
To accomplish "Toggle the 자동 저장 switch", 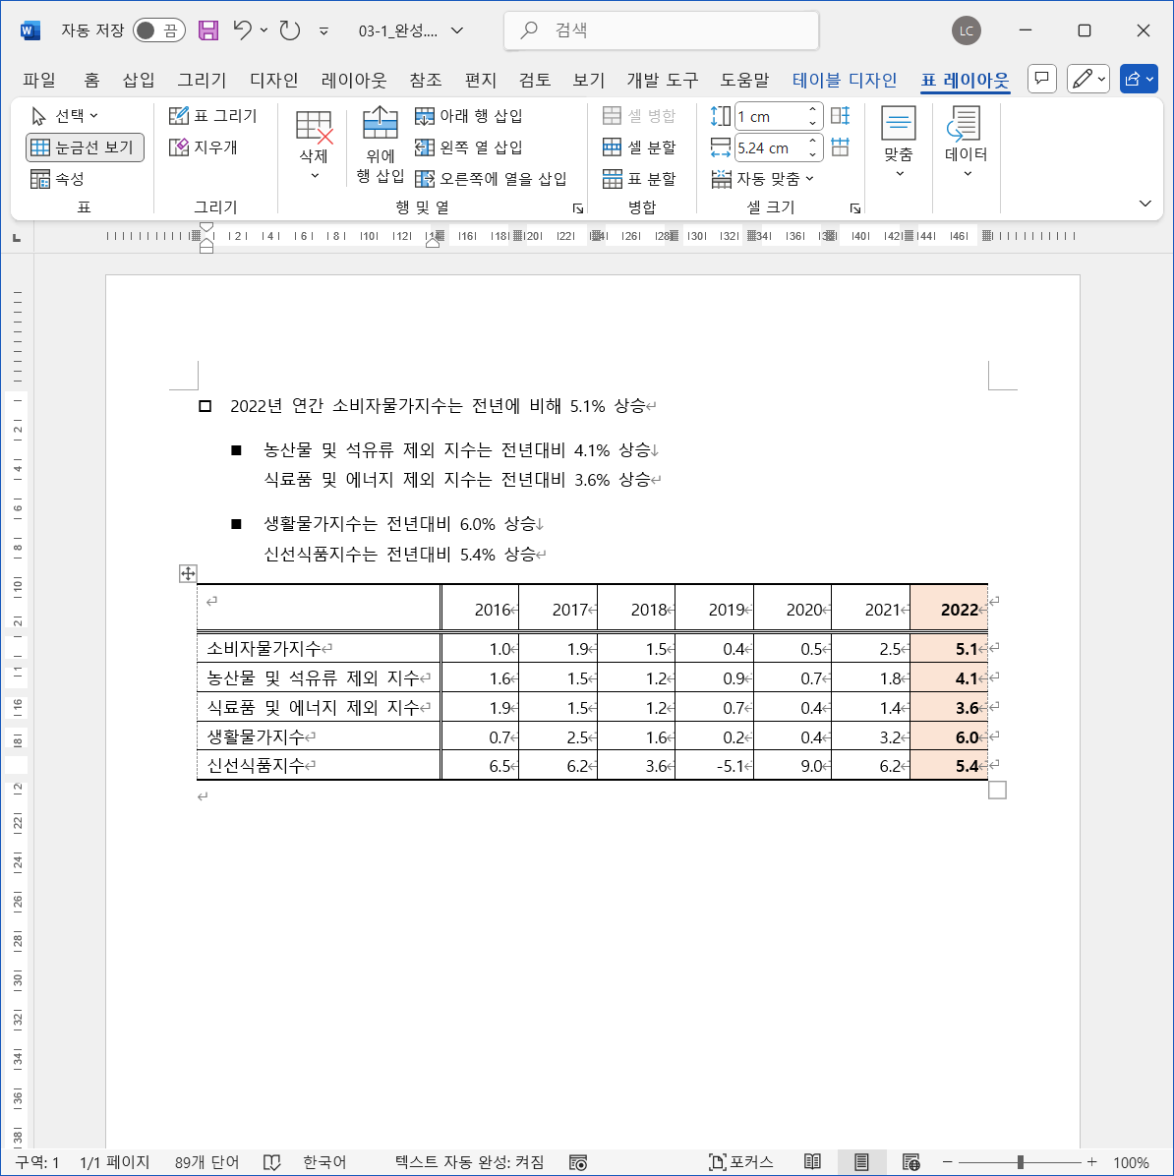I will [159, 30].
